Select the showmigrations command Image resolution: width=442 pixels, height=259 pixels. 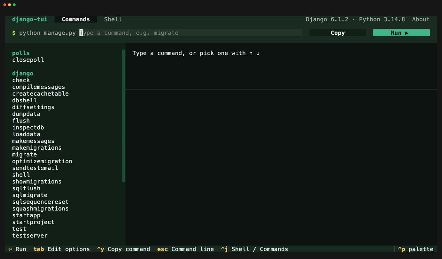coord(37,182)
